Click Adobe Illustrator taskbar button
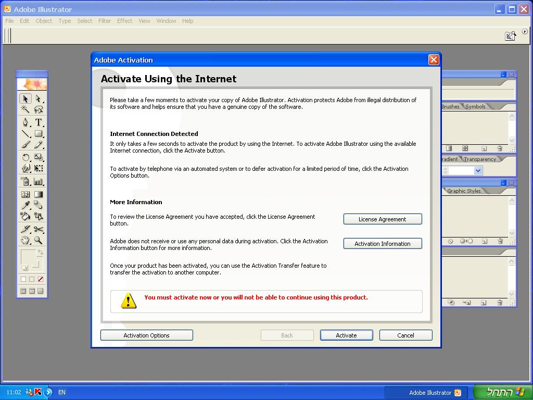This screenshot has width=533, height=400. tap(426, 393)
